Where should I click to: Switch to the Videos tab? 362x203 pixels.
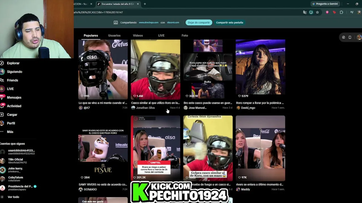click(x=138, y=36)
